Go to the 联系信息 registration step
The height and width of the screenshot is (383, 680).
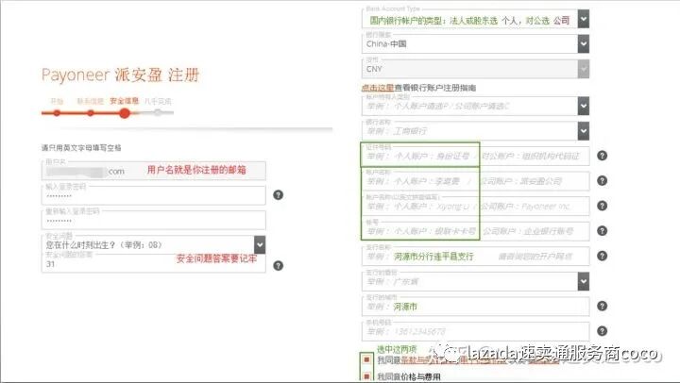coord(91,101)
